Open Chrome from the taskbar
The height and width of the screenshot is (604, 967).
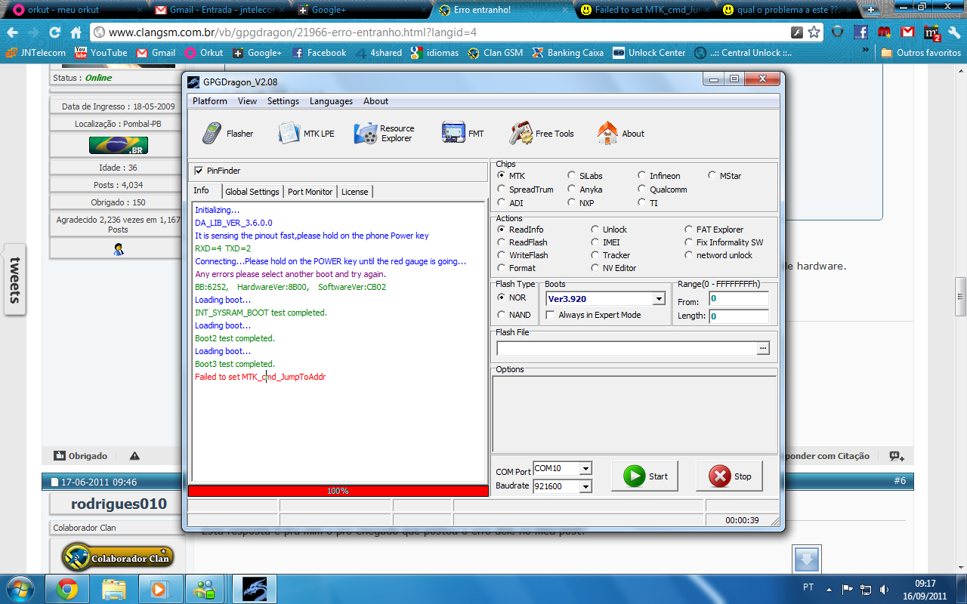click(x=67, y=588)
